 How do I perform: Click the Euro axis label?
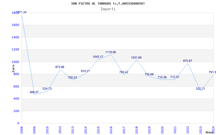coord(13,68)
